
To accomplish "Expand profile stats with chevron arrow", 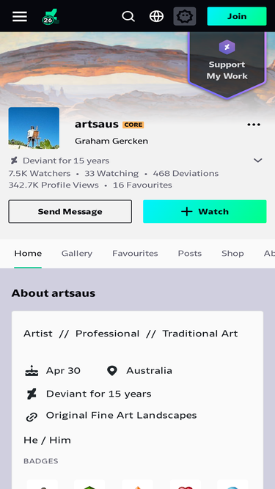I will coord(258,161).
